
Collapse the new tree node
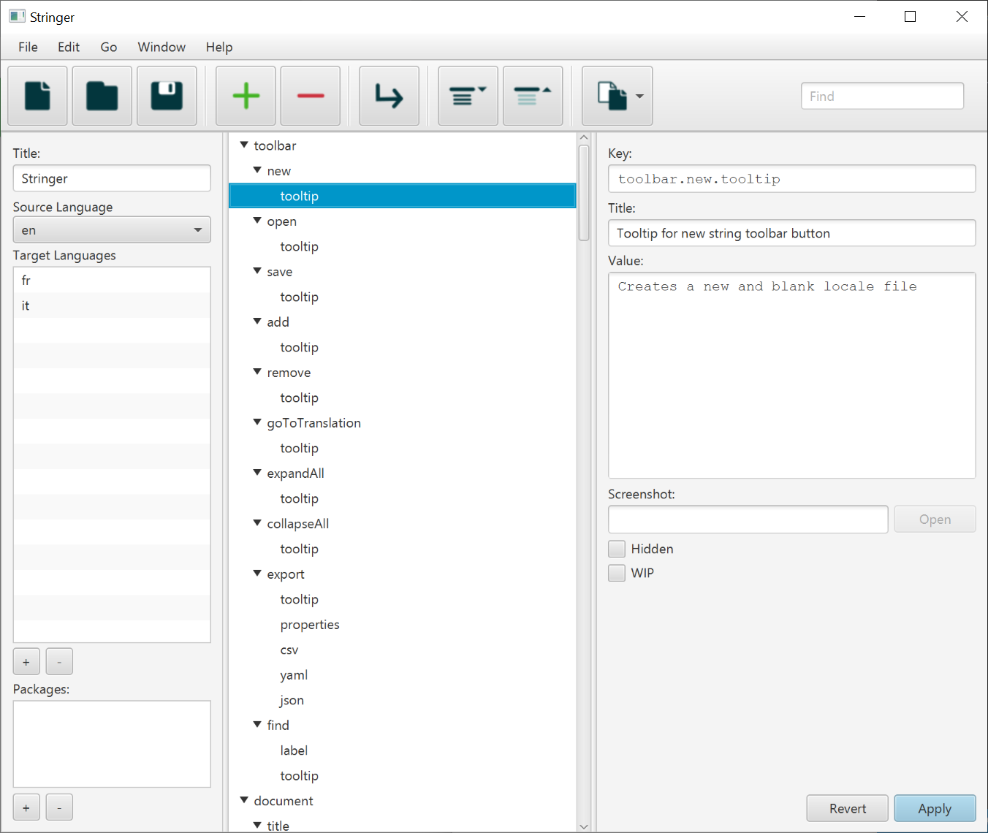[257, 170]
